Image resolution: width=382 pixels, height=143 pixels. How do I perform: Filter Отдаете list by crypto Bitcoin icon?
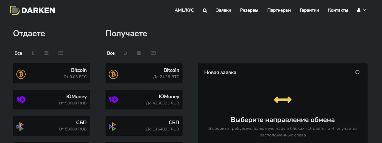pyautogui.click(x=33, y=53)
